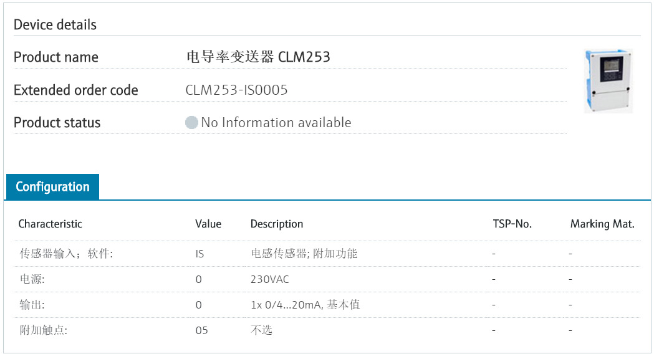The width and height of the screenshot is (654, 359).
Task: Click the Characteristic column header
Action: [50, 224]
